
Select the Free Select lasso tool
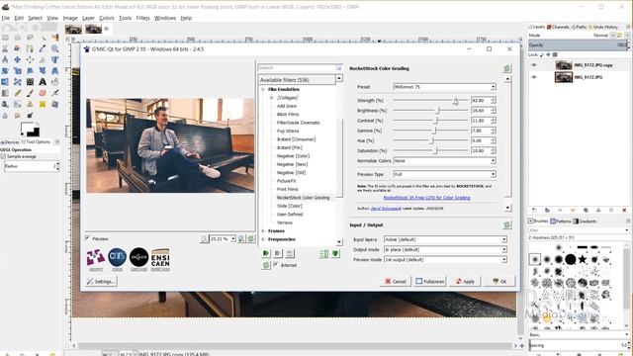tap(30, 38)
